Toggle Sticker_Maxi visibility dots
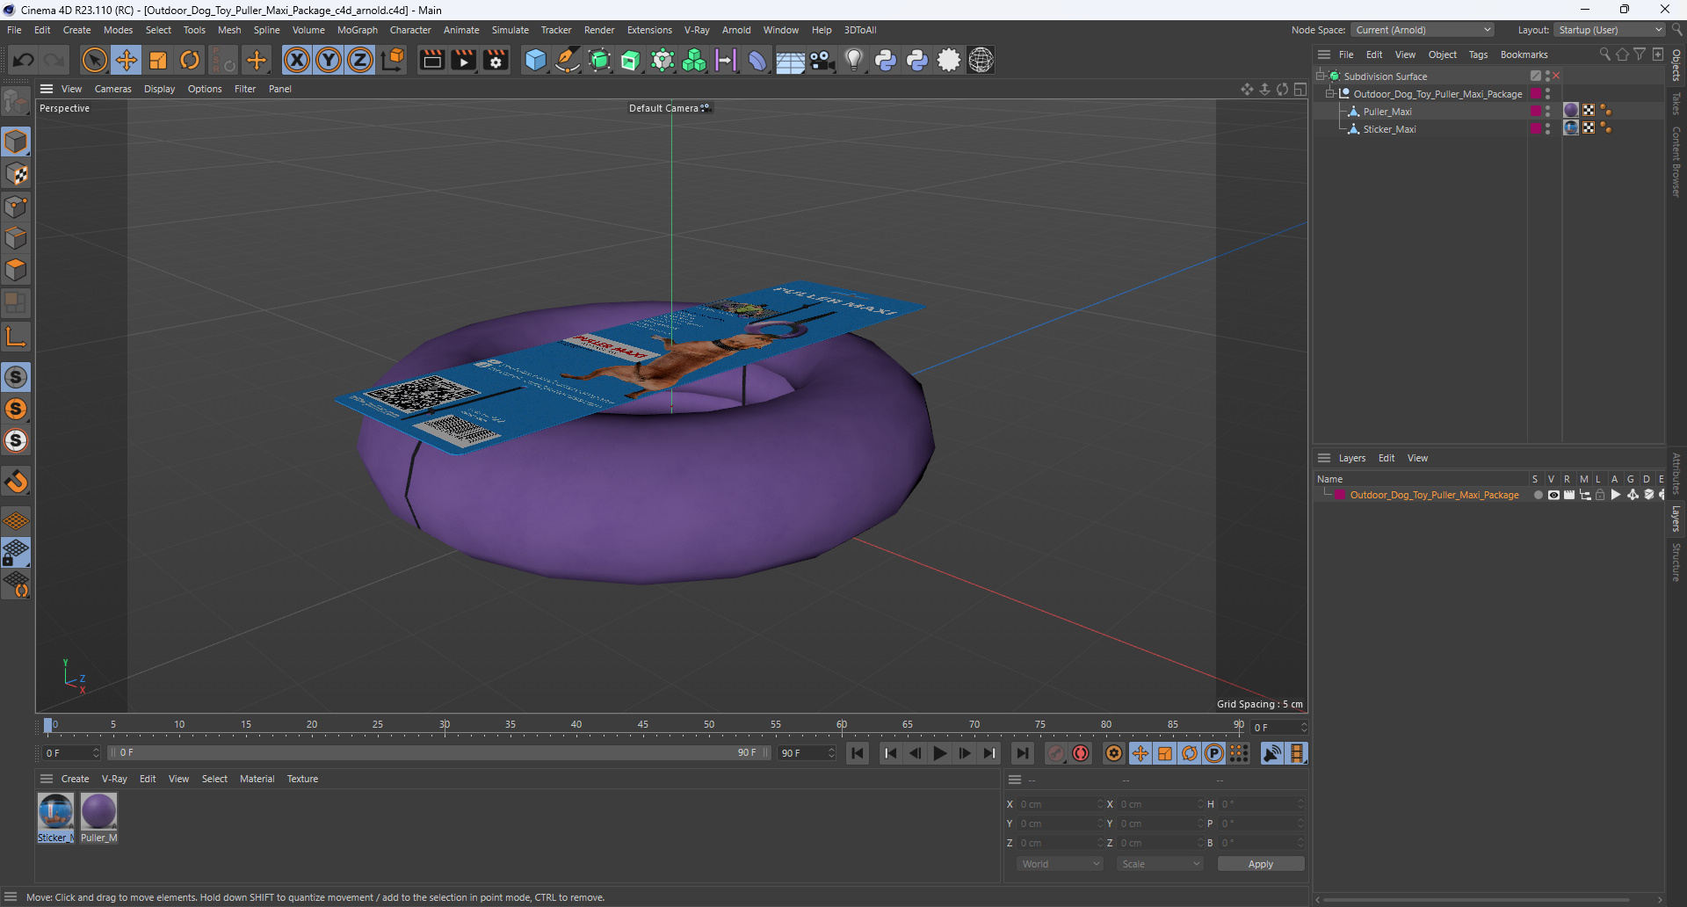This screenshot has width=1687, height=907. [x=1548, y=129]
